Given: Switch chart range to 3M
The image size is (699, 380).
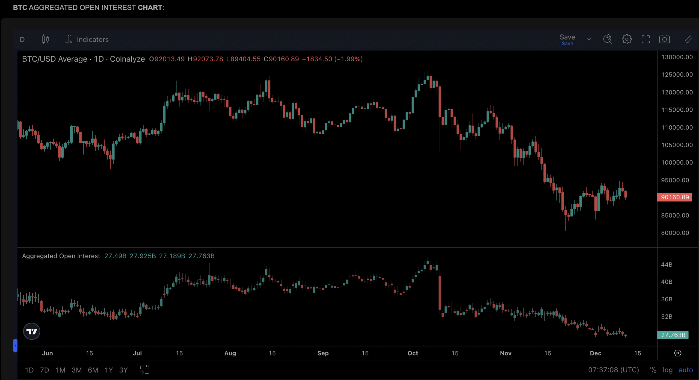Looking at the screenshot, I should click(x=77, y=370).
